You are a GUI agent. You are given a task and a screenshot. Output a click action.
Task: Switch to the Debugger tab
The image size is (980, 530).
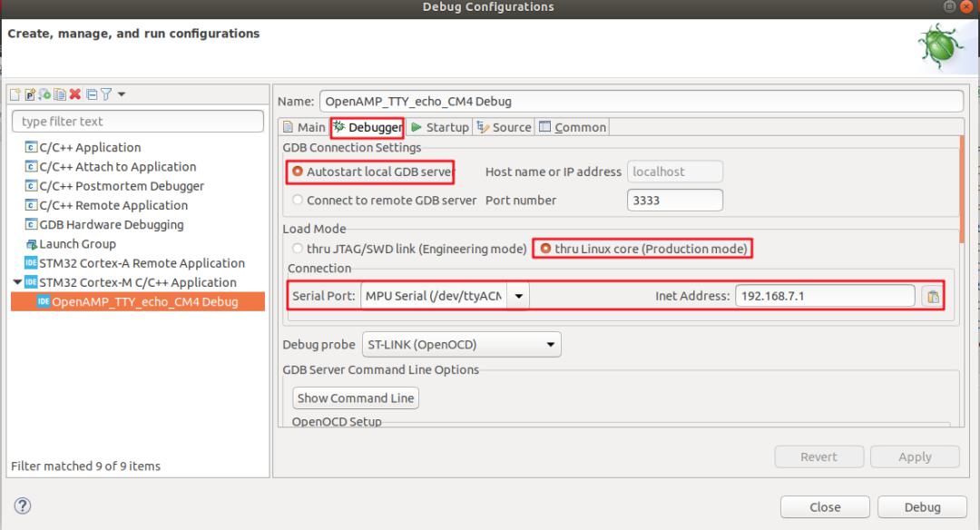coord(367,127)
